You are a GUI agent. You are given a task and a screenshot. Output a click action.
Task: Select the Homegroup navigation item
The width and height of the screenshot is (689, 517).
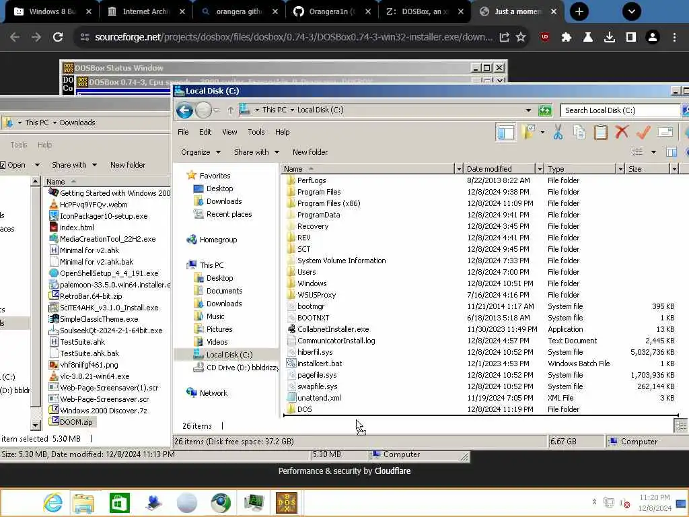(x=212, y=240)
